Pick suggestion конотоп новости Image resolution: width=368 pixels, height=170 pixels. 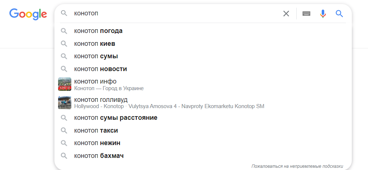tap(203, 69)
